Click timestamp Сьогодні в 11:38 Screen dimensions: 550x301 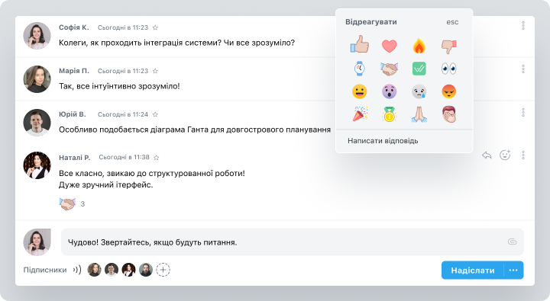125,157
